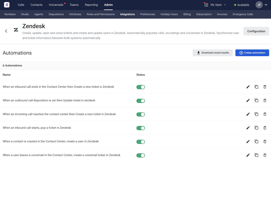Viewport: 271px width, 203px height.
Task: Open the Zendesk Configuration button
Action: point(256,31)
